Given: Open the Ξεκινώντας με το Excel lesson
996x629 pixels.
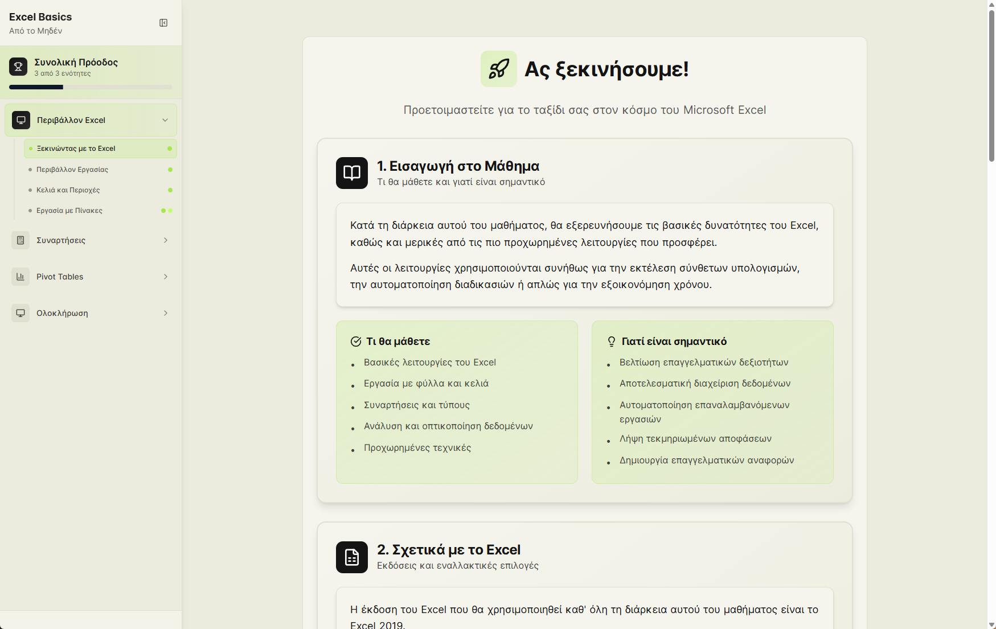Looking at the screenshot, I should coord(76,149).
